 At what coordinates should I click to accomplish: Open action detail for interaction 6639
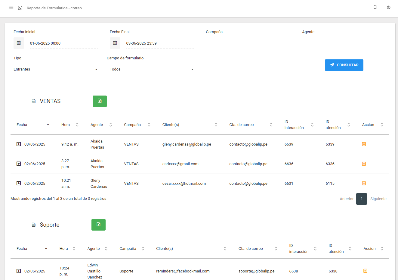(x=364, y=144)
